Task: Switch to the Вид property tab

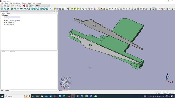Action: pos(2,90)
